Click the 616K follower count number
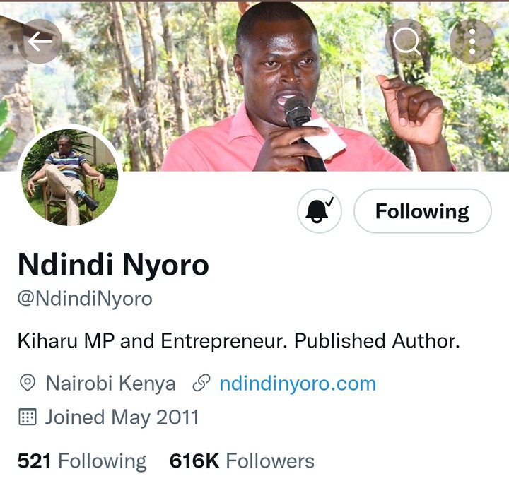The width and height of the screenshot is (509, 493). coord(194,461)
